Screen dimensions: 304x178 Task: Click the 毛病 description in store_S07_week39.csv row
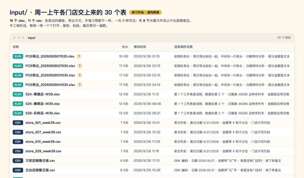tap(222, 132)
